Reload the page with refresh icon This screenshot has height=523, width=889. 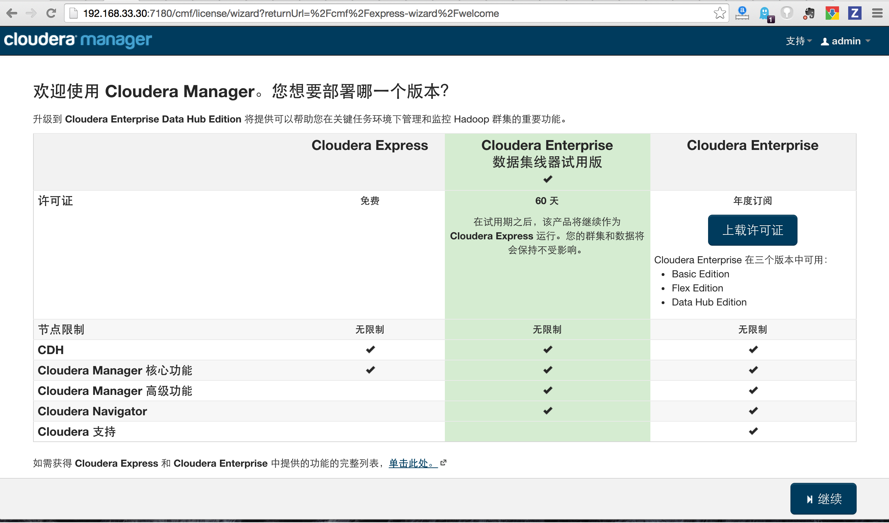(x=51, y=13)
